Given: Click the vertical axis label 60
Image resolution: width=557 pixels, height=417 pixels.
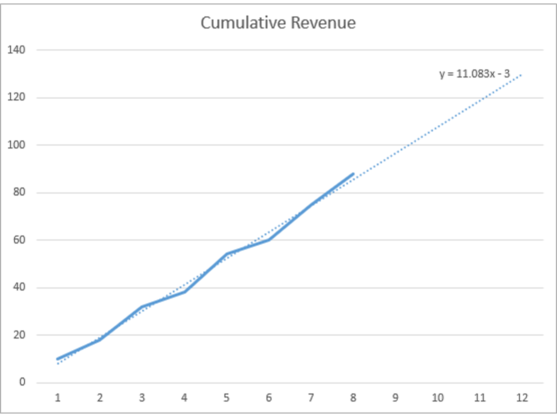Looking at the screenshot, I should point(19,240).
